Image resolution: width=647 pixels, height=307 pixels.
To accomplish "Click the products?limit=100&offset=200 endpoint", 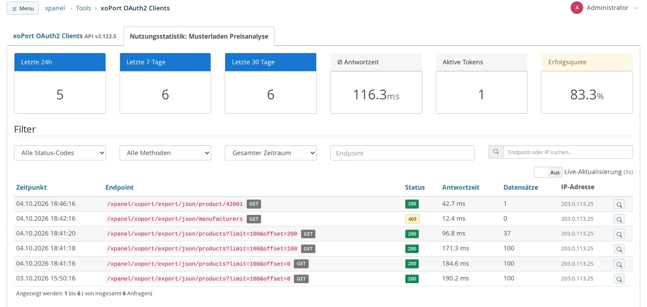I will click(202, 234).
